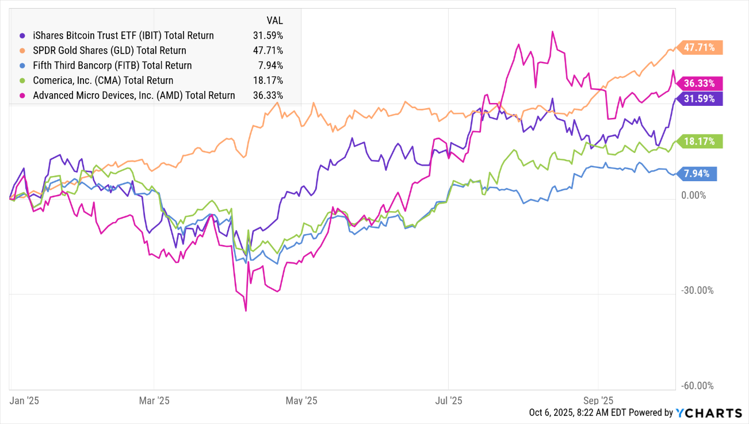
Task: Click the purple IBIT legend dot
Action: tap(22, 36)
